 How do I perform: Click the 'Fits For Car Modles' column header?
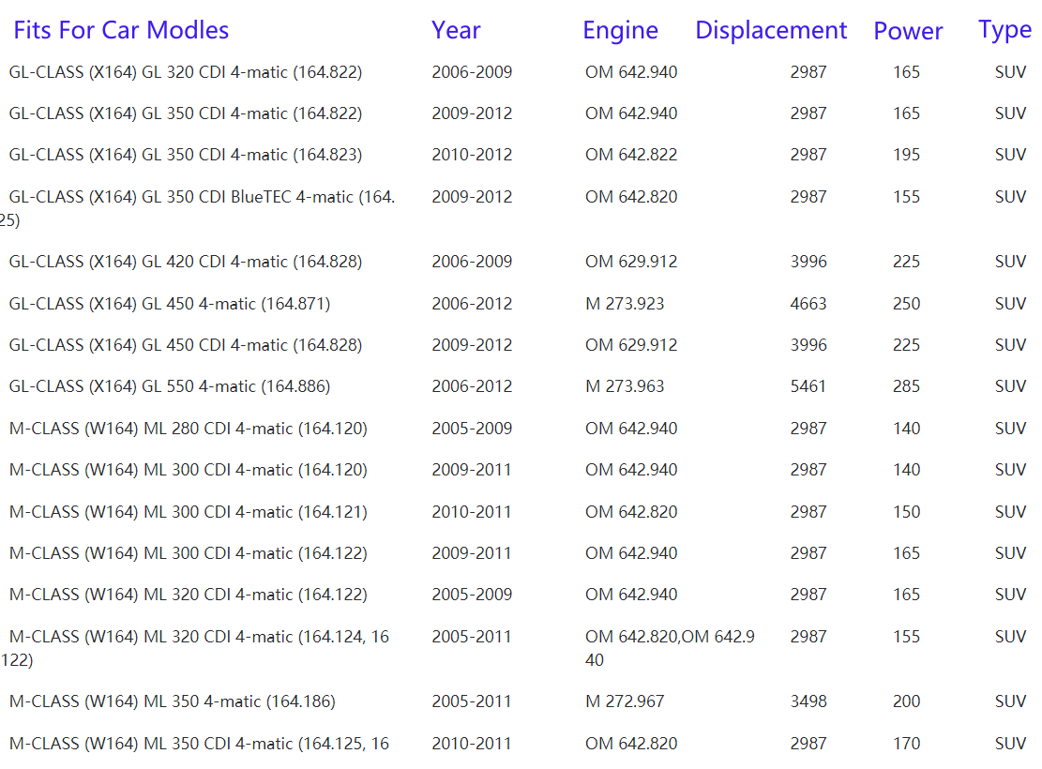click(121, 30)
